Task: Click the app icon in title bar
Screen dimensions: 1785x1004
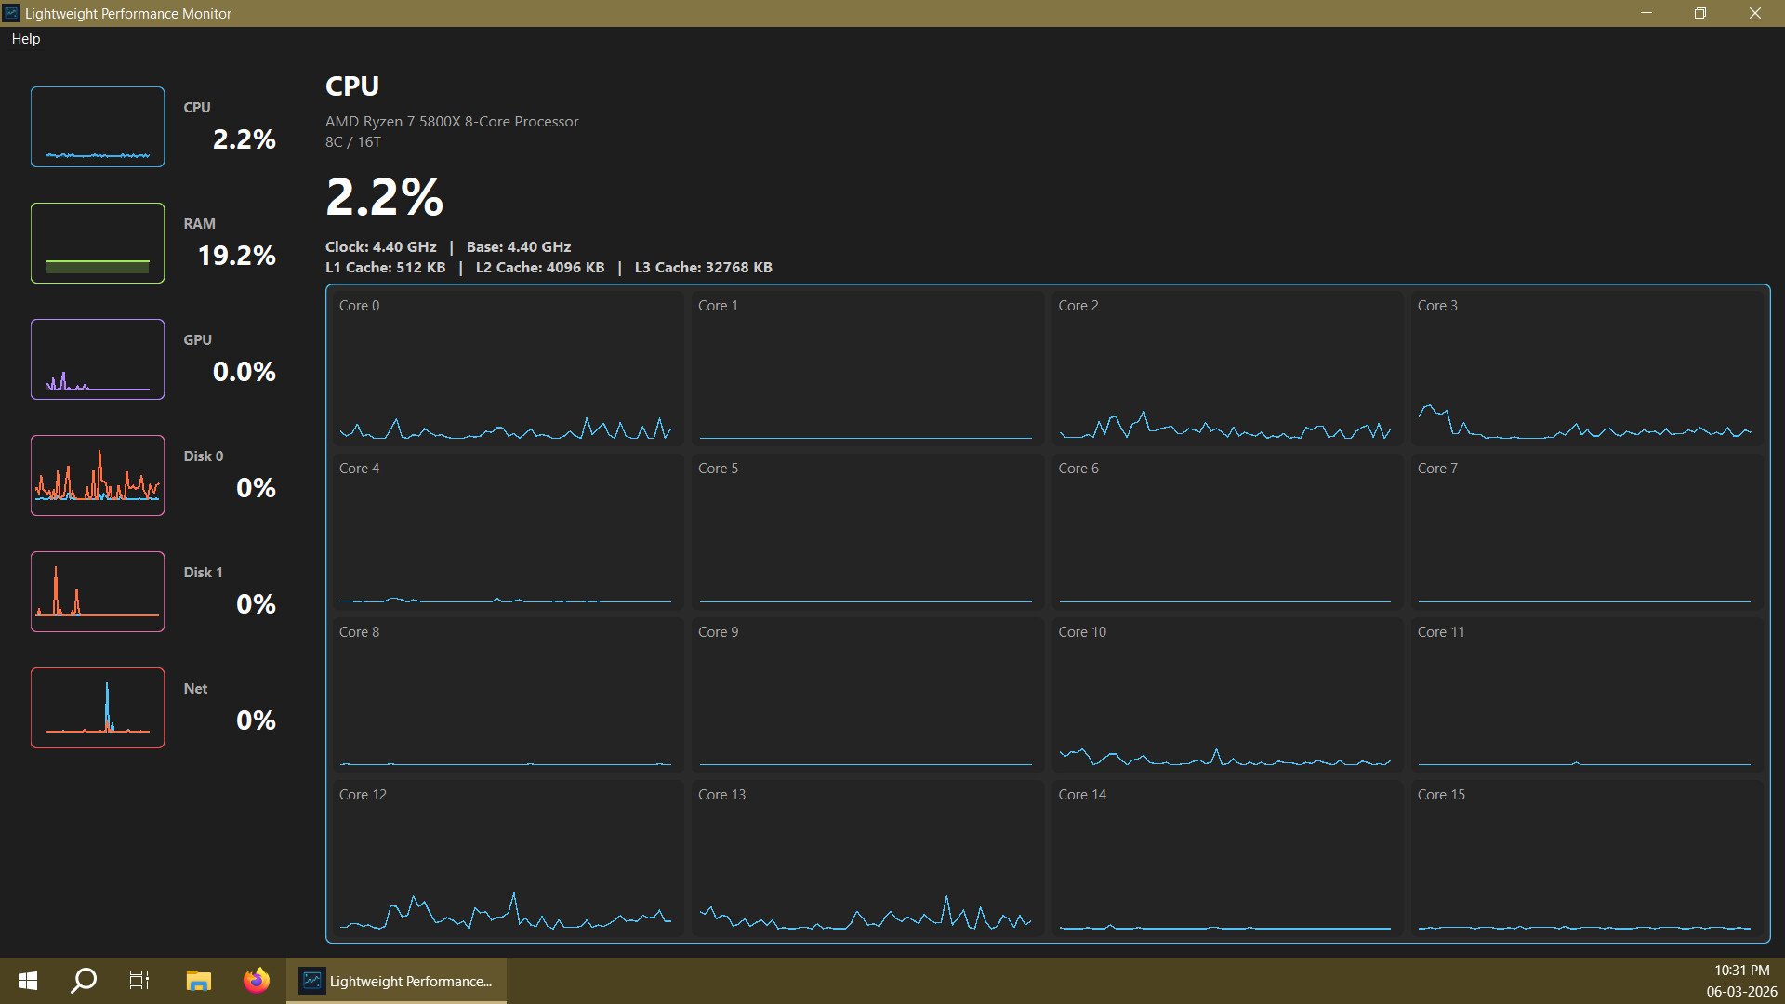Action: (x=11, y=13)
